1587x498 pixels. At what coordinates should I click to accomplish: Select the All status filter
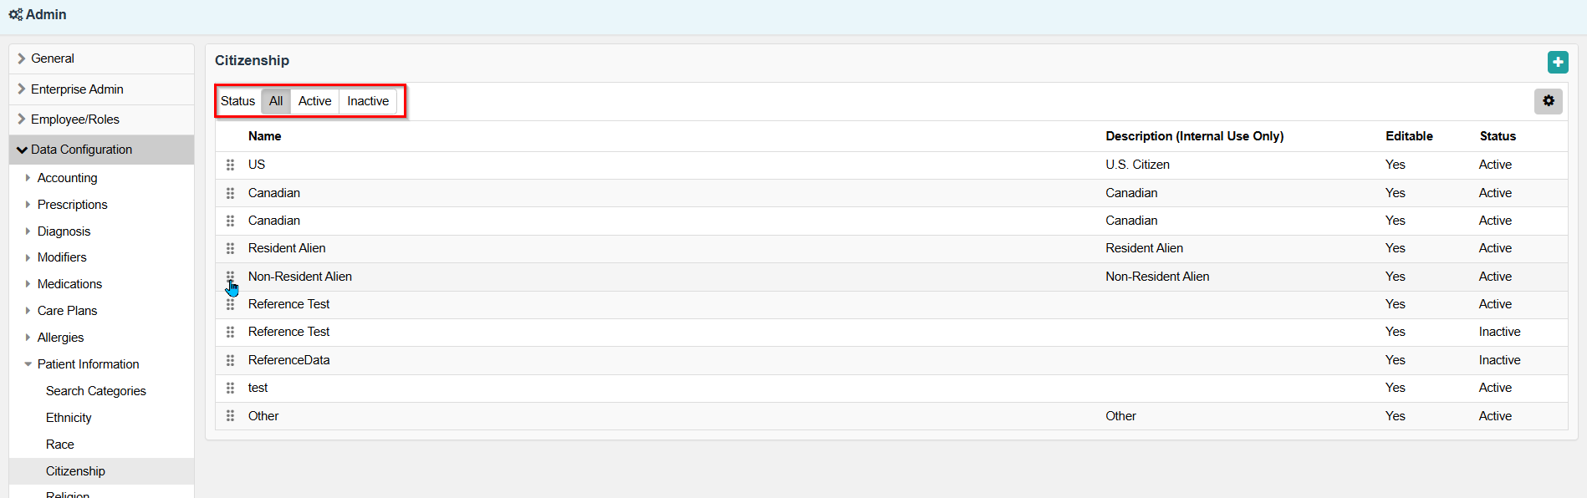pyautogui.click(x=276, y=101)
